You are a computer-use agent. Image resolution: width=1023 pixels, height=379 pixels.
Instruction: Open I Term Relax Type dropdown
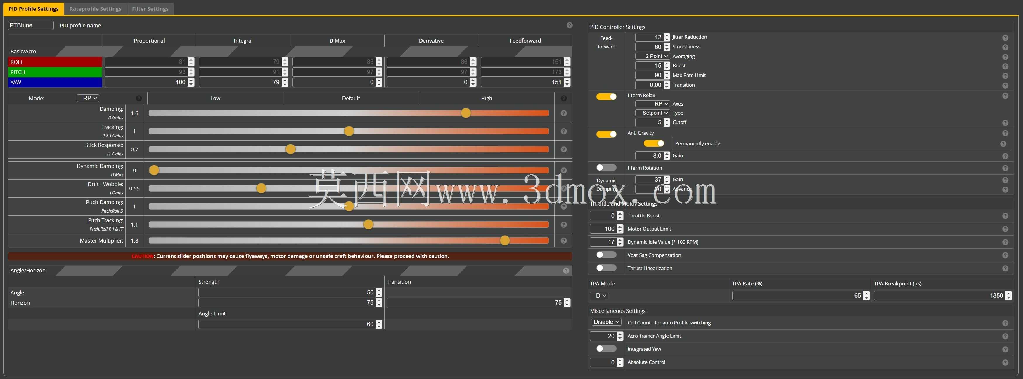tap(652, 113)
